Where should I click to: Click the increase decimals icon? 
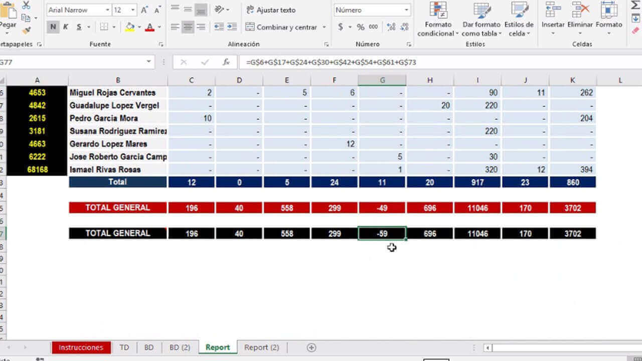391,27
